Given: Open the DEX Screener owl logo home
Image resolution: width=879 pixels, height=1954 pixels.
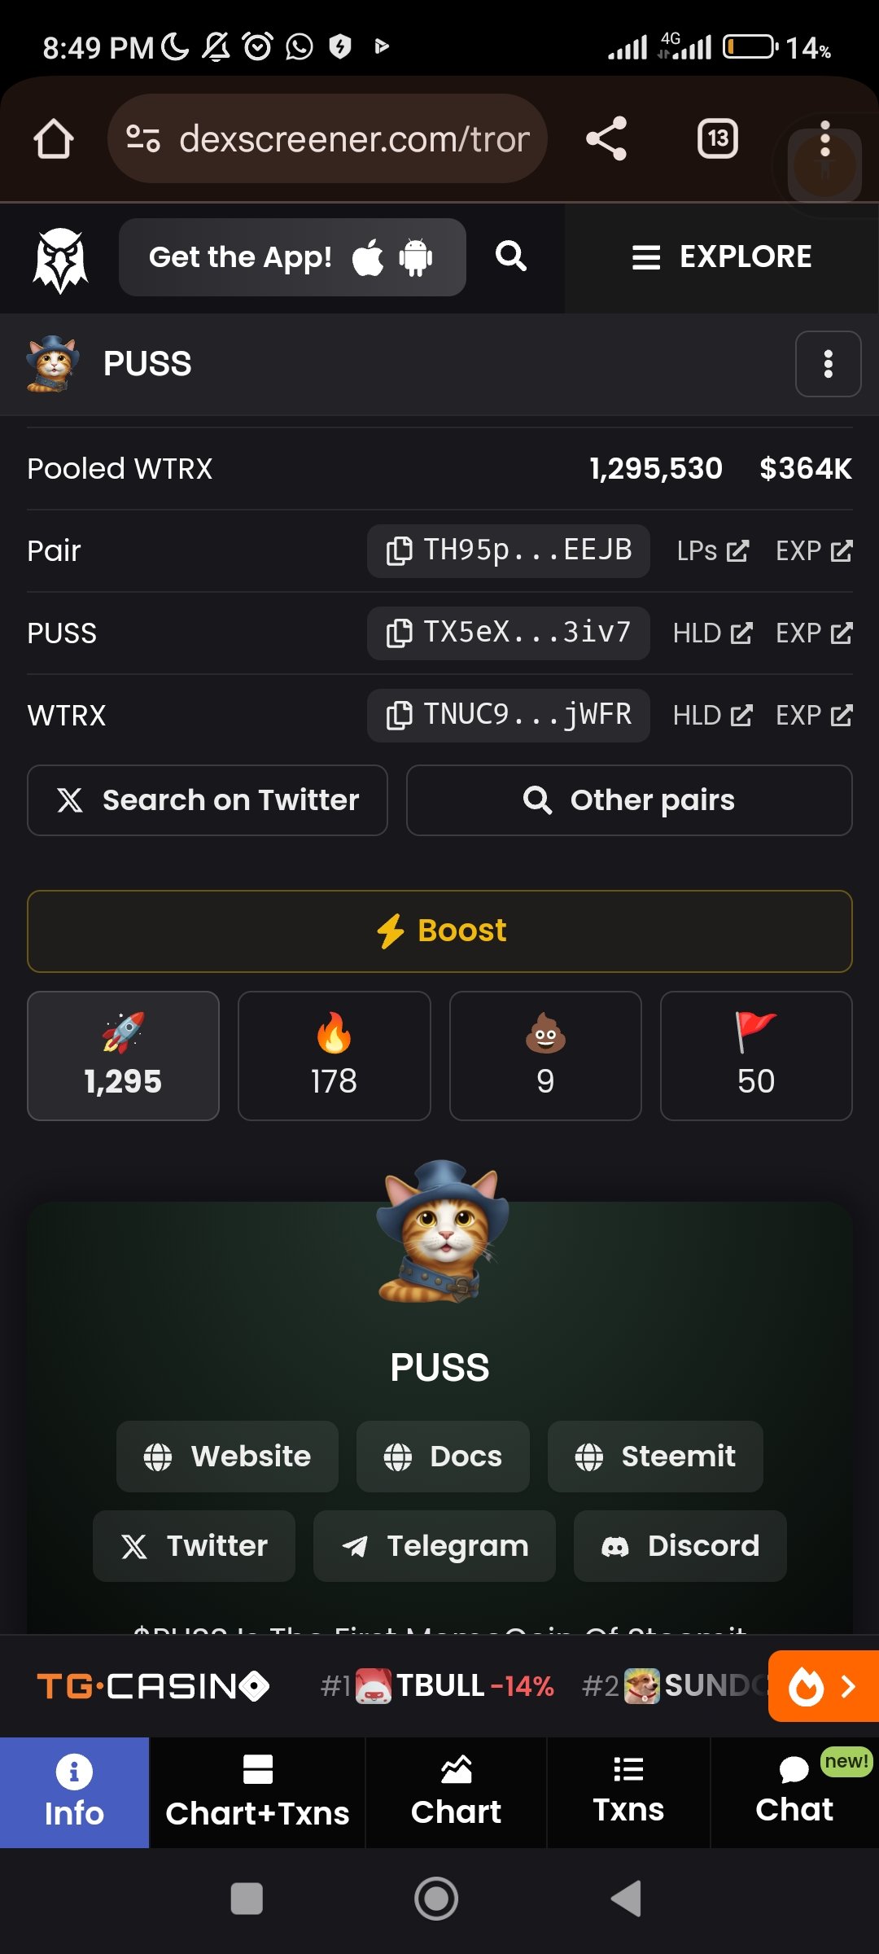Looking at the screenshot, I should tap(60, 260).
